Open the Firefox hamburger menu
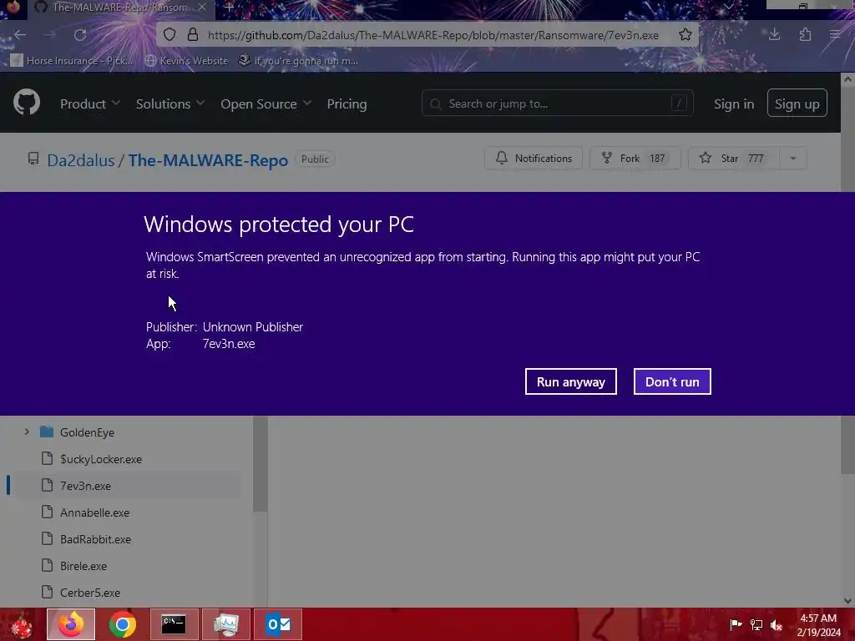Screen dimensions: 855x641 [835, 35]
